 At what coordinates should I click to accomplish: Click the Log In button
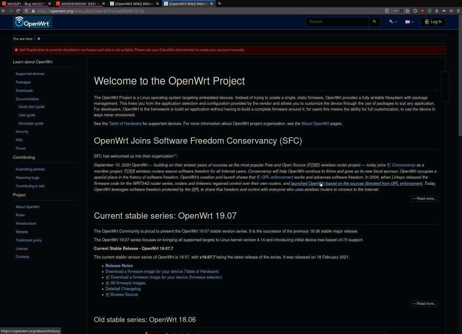(433, 22)
